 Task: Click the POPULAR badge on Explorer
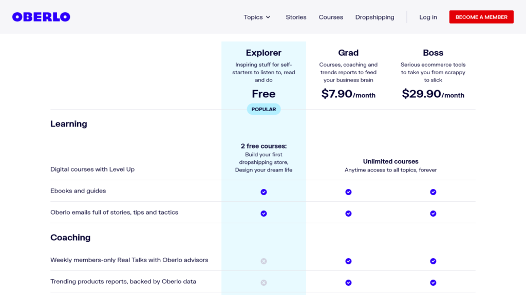(264, 110)
